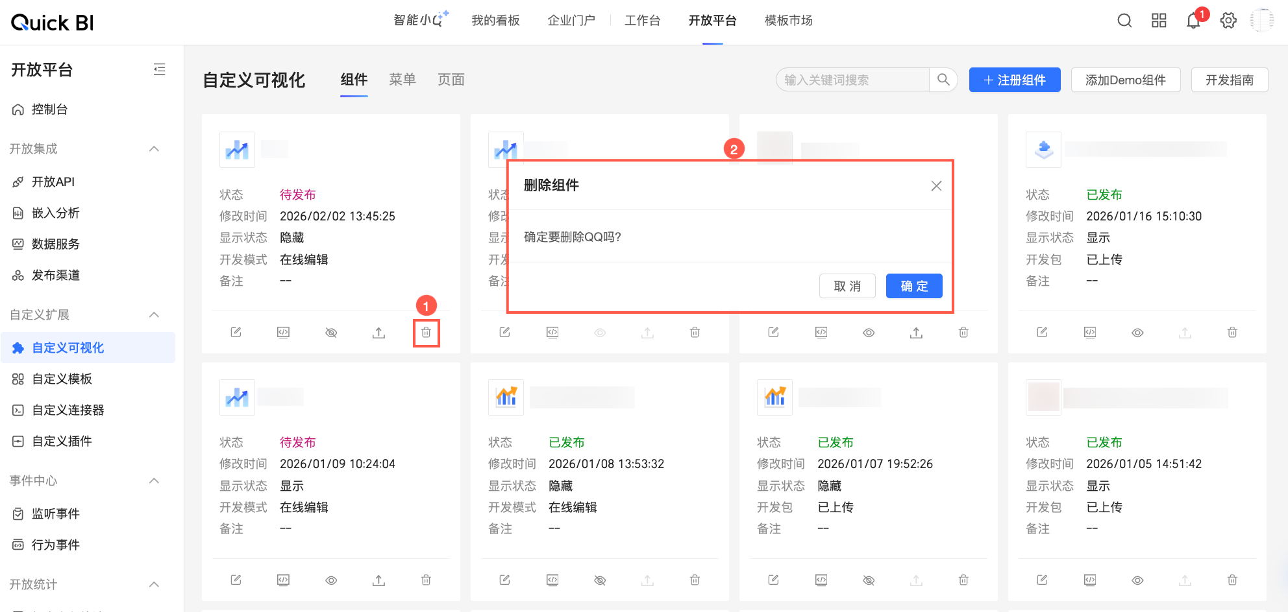Toggle display visibility on the 2026/02/02 13:45:25 card
Screen dimensions: 1288x612
tap(331, 333)
